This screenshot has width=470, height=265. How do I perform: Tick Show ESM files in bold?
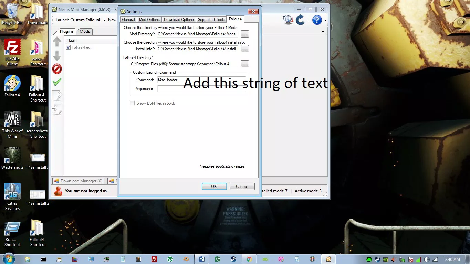click(132, 103)
